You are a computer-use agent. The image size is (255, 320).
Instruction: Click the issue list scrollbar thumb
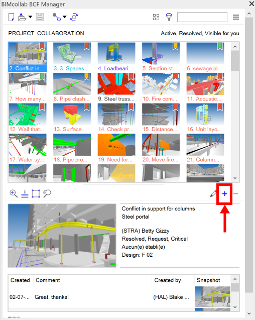click(235, 61)
